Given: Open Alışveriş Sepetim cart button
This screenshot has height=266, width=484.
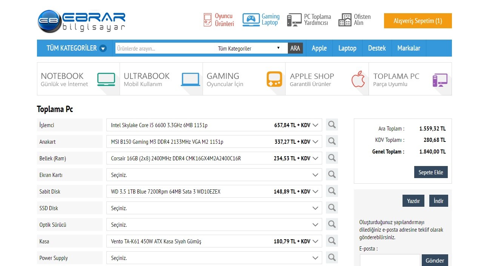Looking at the screenshot, I should [418, 21].
